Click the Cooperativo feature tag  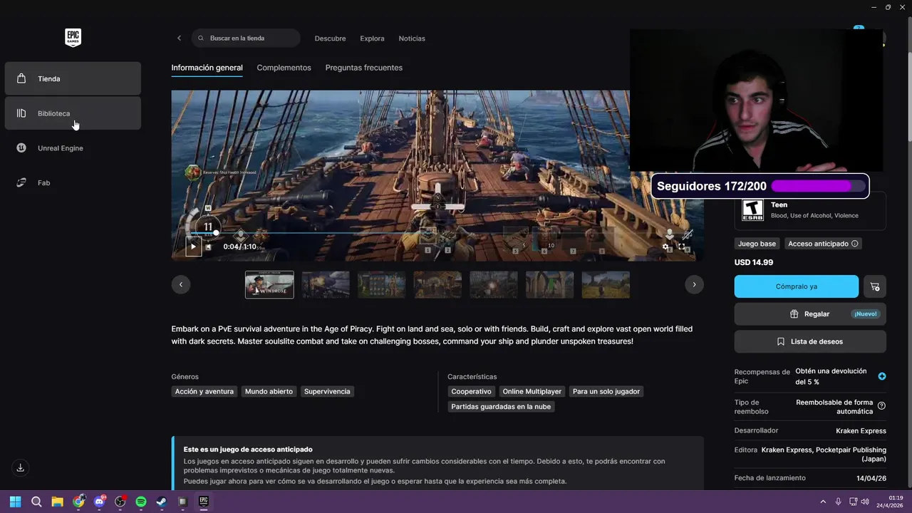point(471,391)
